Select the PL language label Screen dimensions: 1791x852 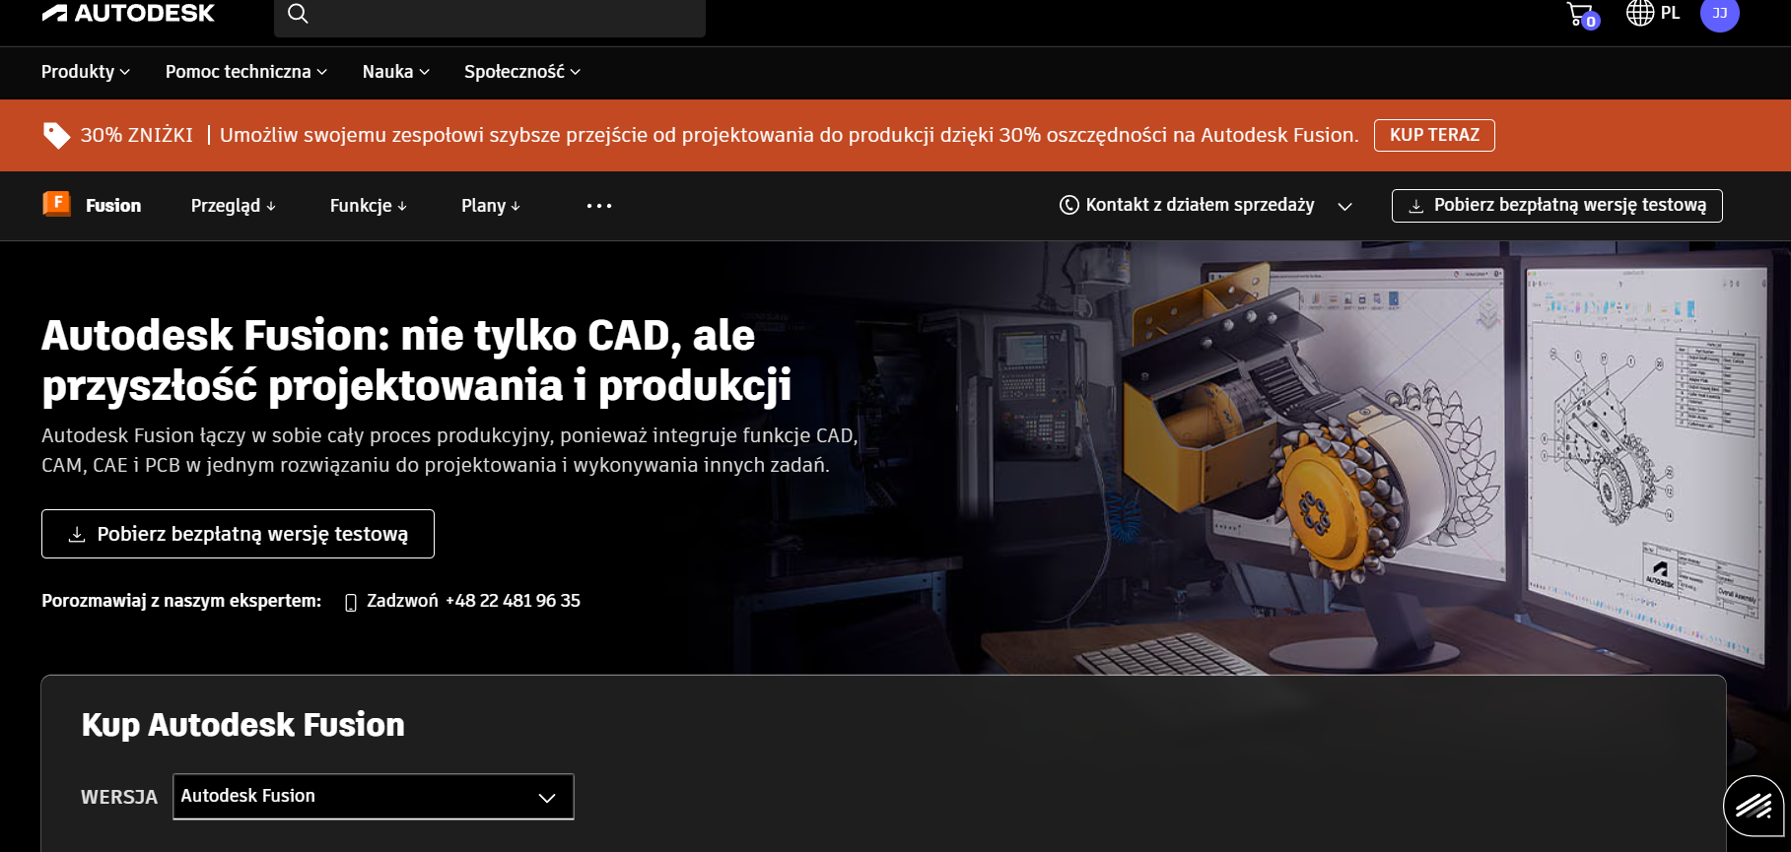pyautogui.click(x=1670, y=13)
